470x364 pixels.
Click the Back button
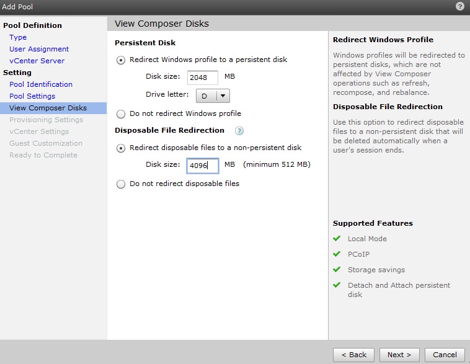click(353, 355)
